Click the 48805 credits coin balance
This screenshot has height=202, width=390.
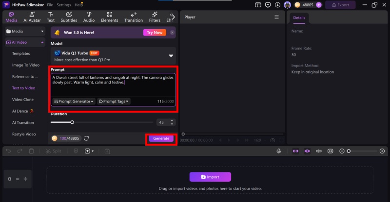(304, 5)
